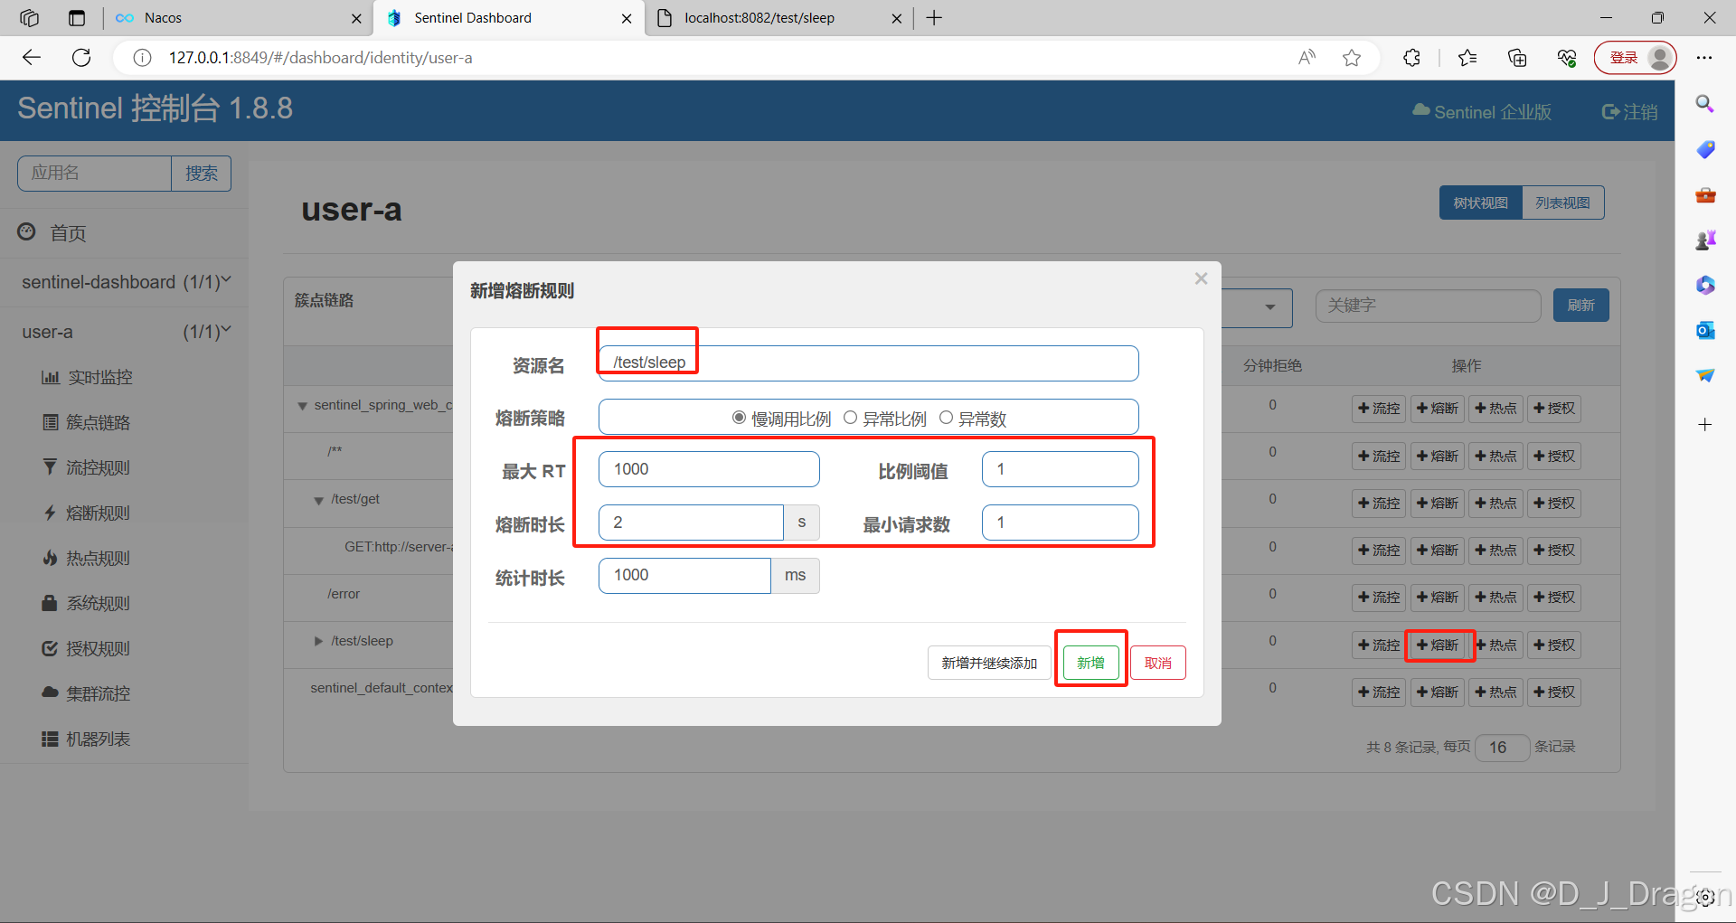This screenshot has height=923, width=1736.
Task: Go to 首页 in the sidebar
Action: point(52,233)
